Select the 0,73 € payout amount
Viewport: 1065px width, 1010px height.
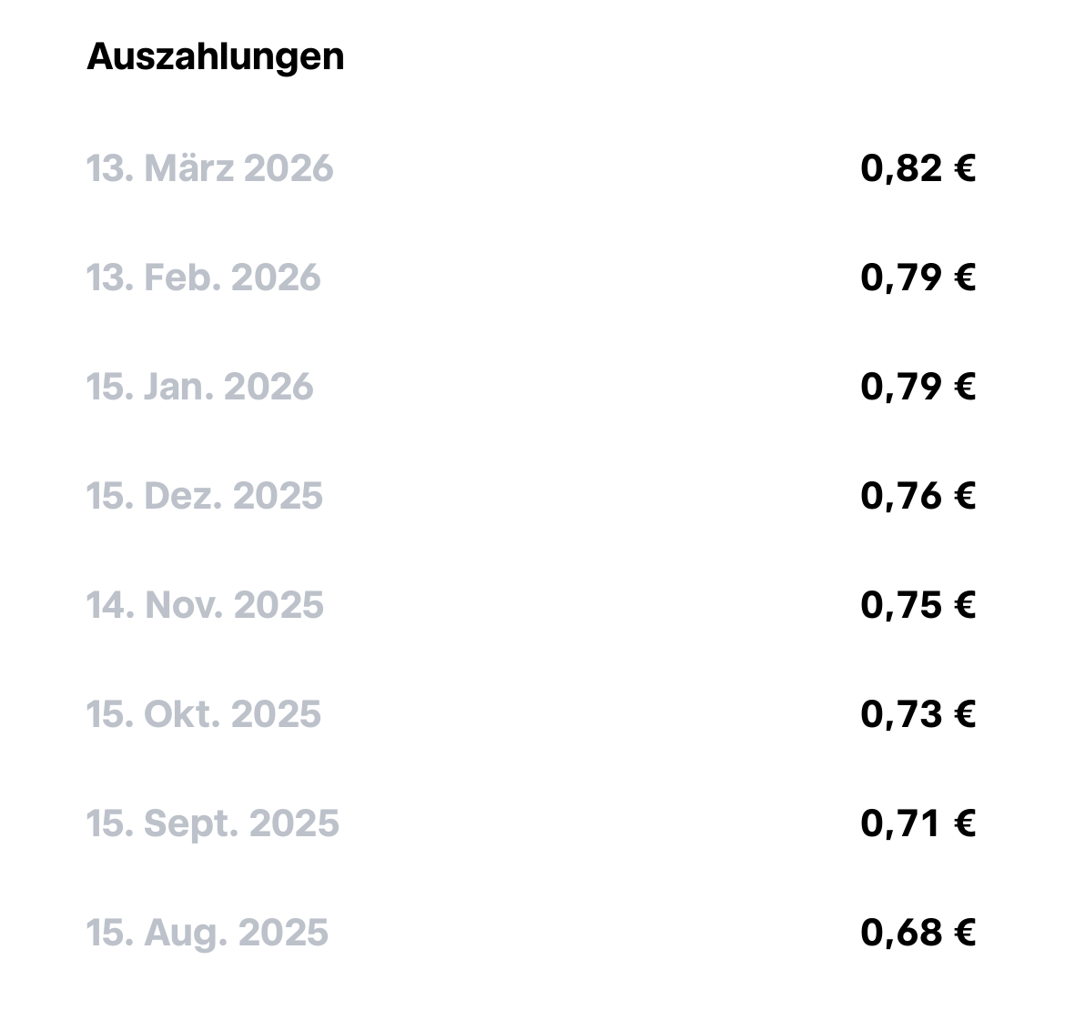(x=918, y=714)
